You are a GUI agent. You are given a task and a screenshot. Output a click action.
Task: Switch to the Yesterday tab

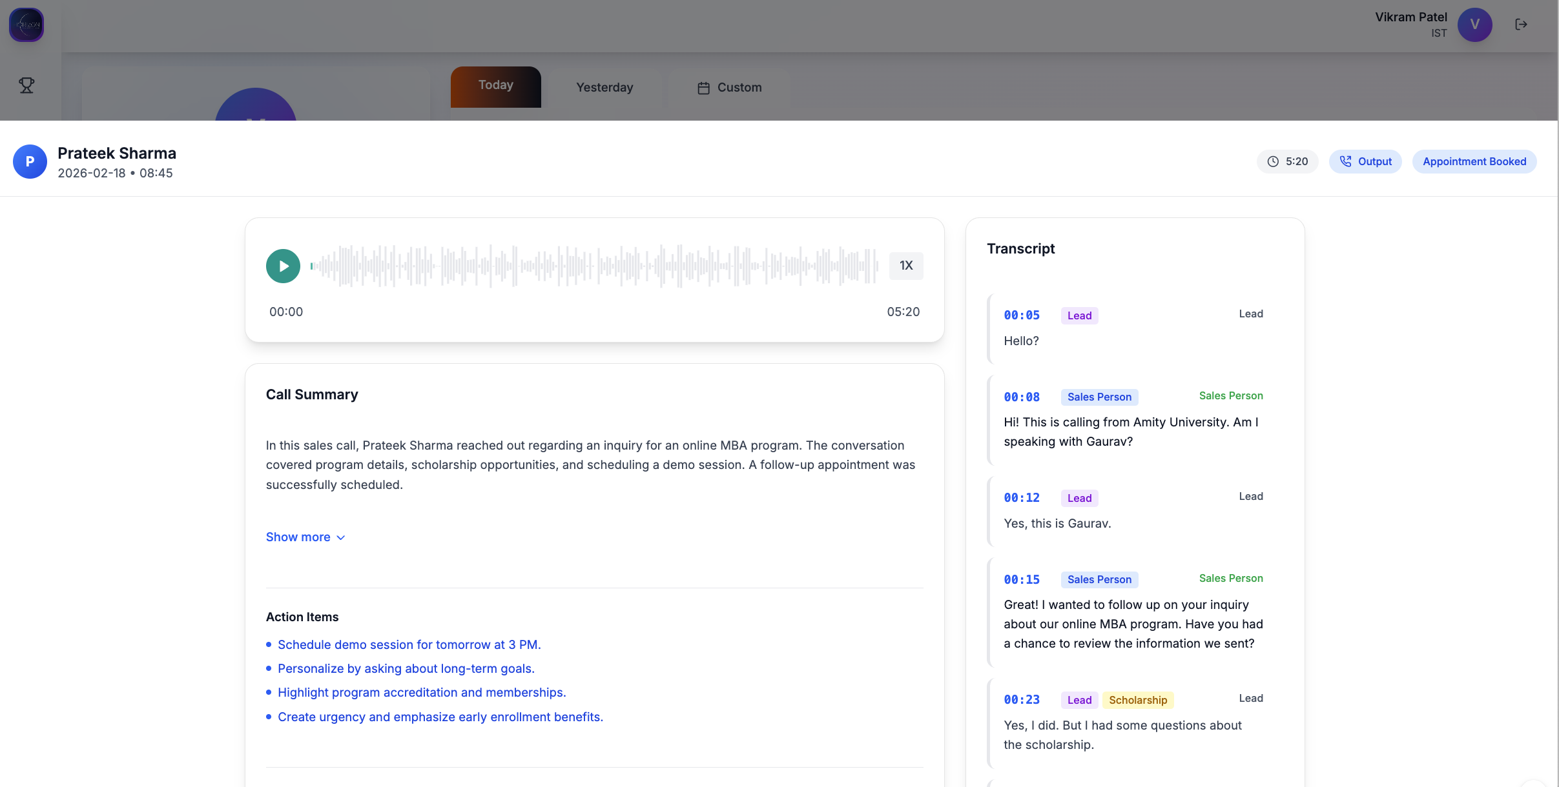[604, 87]
